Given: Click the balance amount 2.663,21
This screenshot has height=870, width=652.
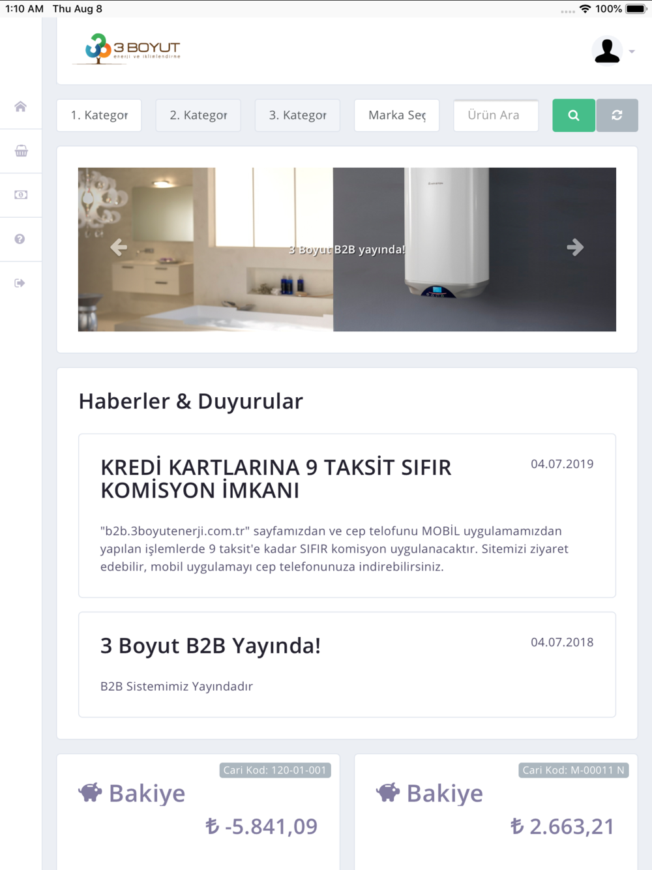Looking at the screenshot, I should coord(562,826).
